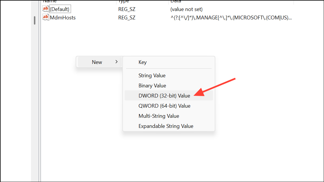
Task: Click the ab icon beside (Default)
Action: click(45, 8)
